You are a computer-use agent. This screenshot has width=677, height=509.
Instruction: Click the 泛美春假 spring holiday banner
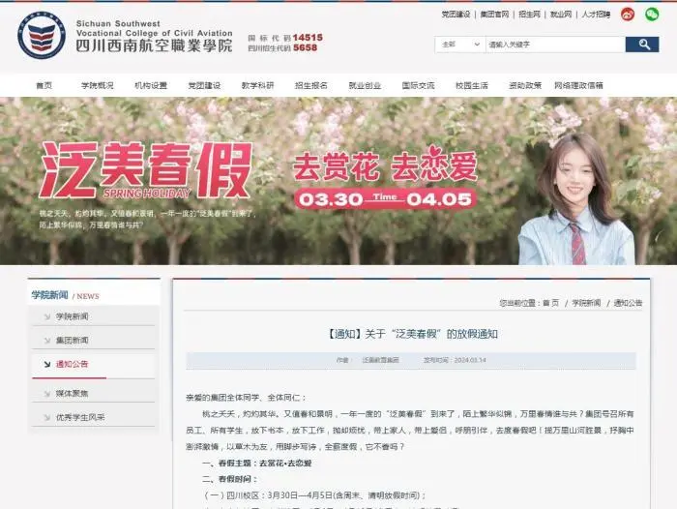click(x=338, y=181)
